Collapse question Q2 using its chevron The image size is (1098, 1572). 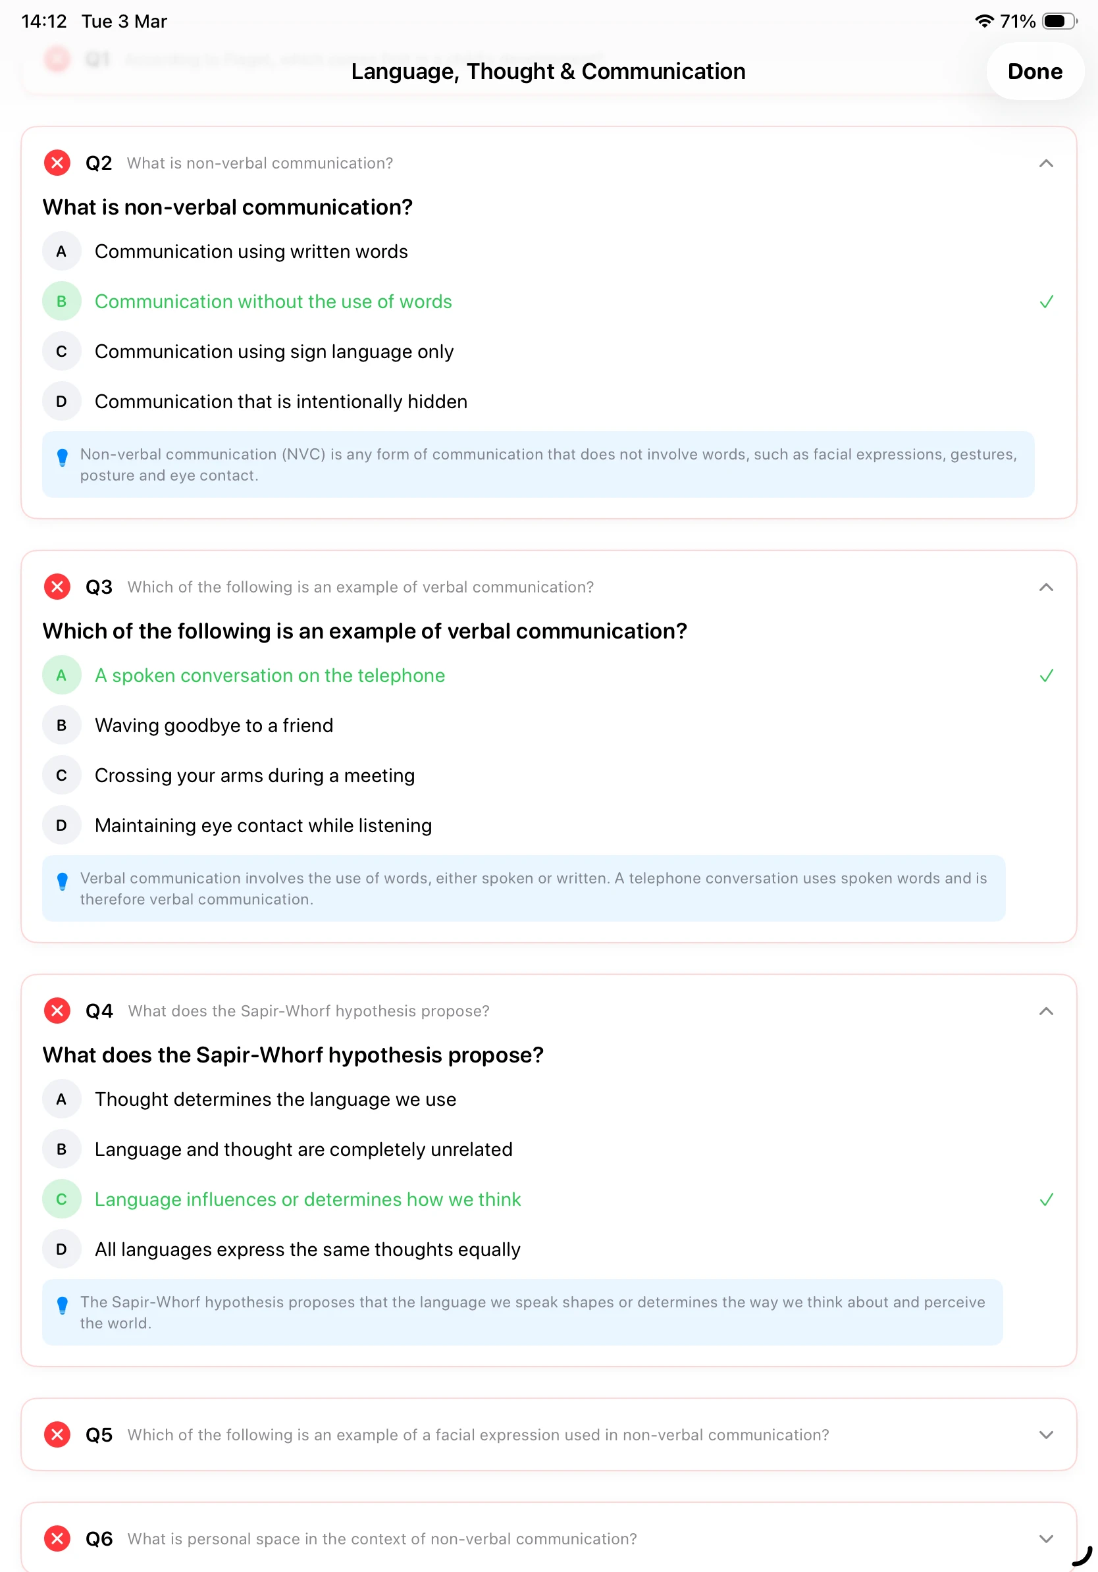[1045, 163]
